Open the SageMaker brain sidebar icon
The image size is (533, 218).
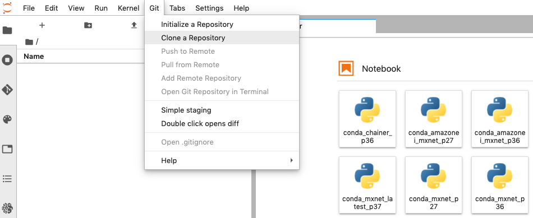click(x=7, y=208)
